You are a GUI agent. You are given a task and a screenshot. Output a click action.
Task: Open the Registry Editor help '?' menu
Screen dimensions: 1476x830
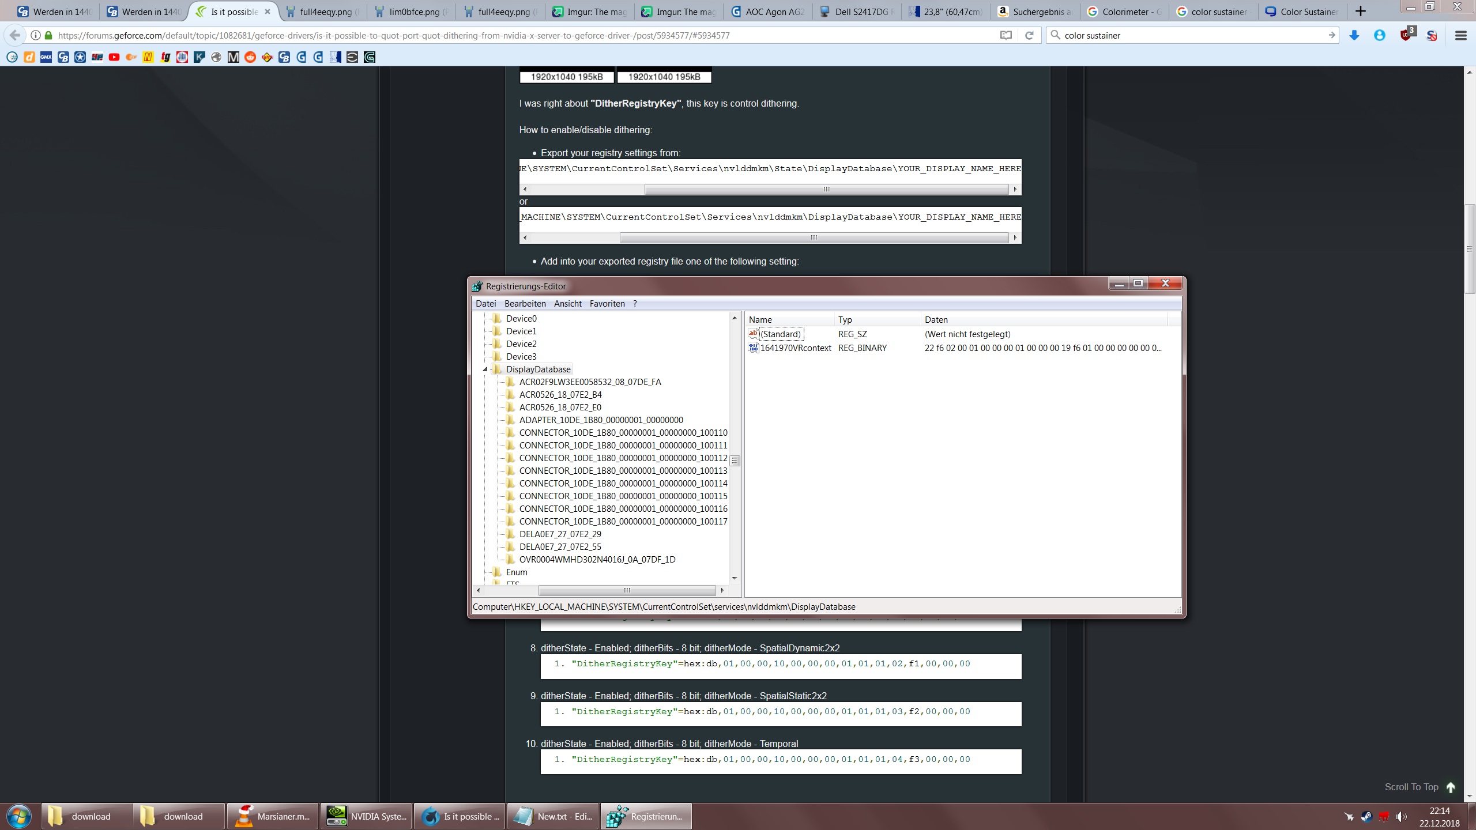(635, 304)
